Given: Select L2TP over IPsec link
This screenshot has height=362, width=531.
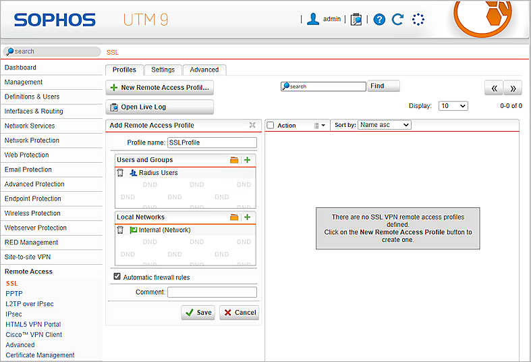Looking at the screenshot, I should (30, 304).
